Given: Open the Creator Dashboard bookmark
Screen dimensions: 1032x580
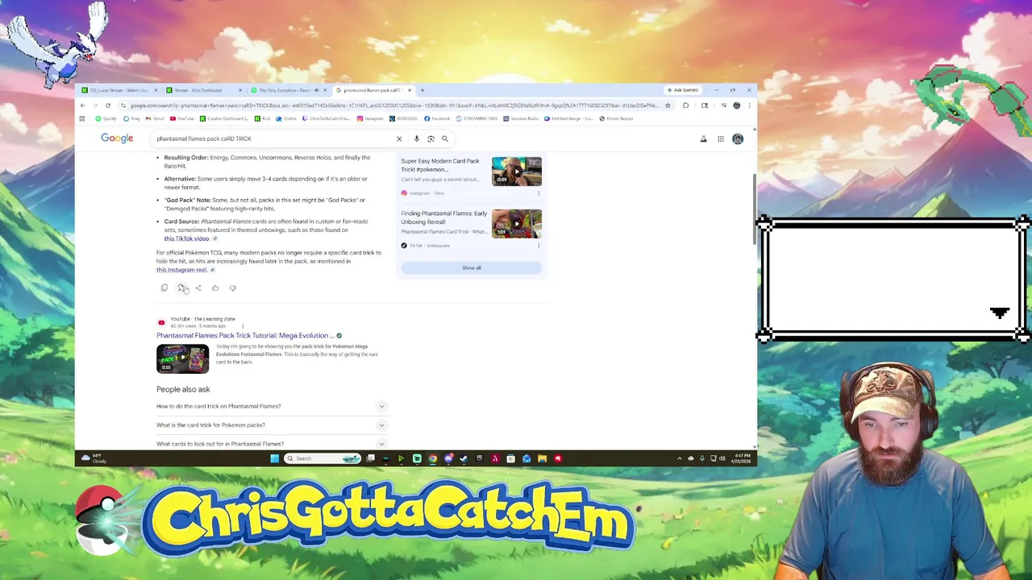Looking at the screenshot, I should click(x=226, y=118).
